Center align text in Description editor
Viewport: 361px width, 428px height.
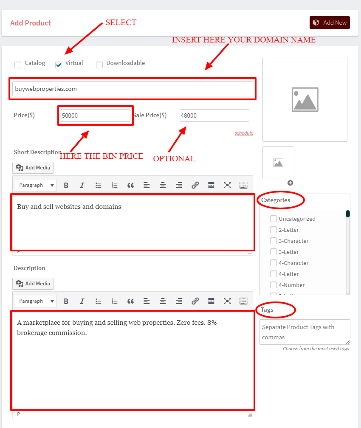(x=163, y=301)
